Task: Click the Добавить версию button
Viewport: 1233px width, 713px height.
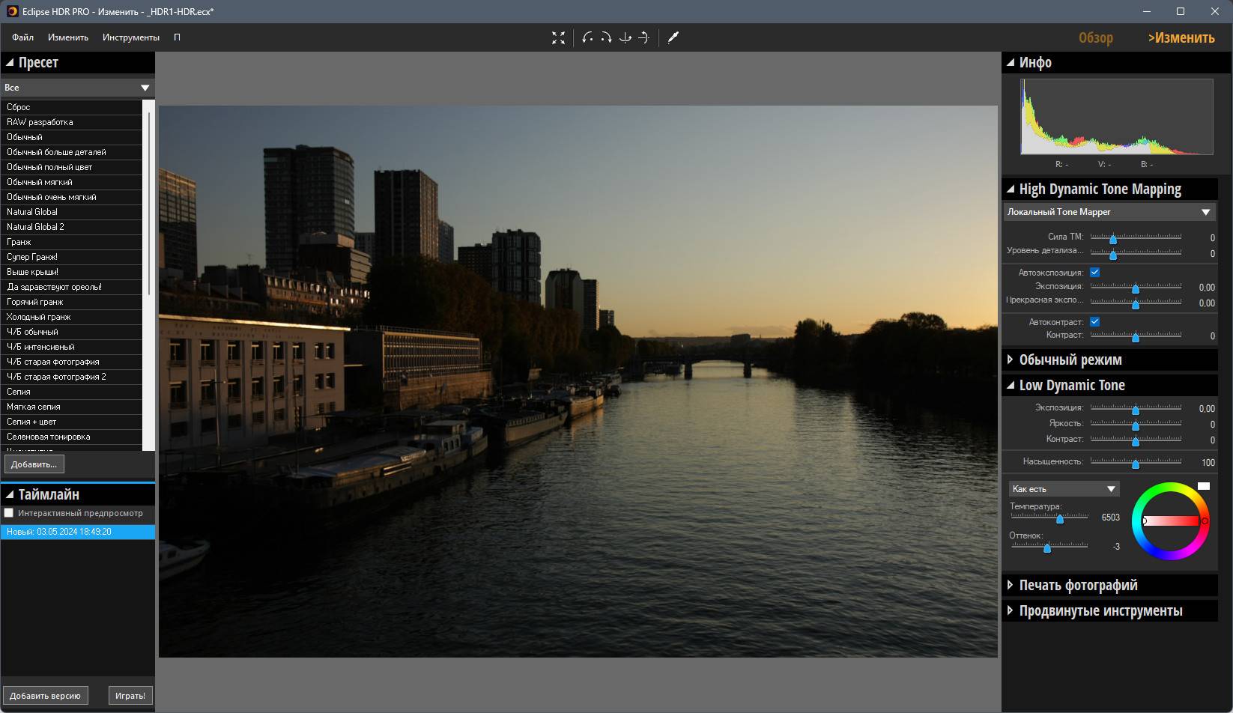Action: pyautogui.click(x=45, y=696)
